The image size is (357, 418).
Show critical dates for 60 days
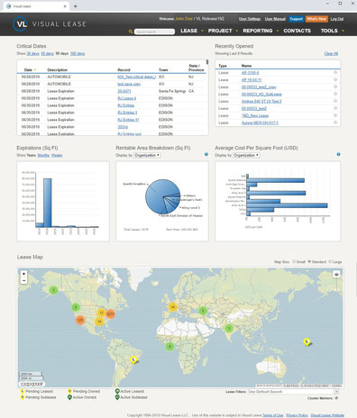pos(47,53)
